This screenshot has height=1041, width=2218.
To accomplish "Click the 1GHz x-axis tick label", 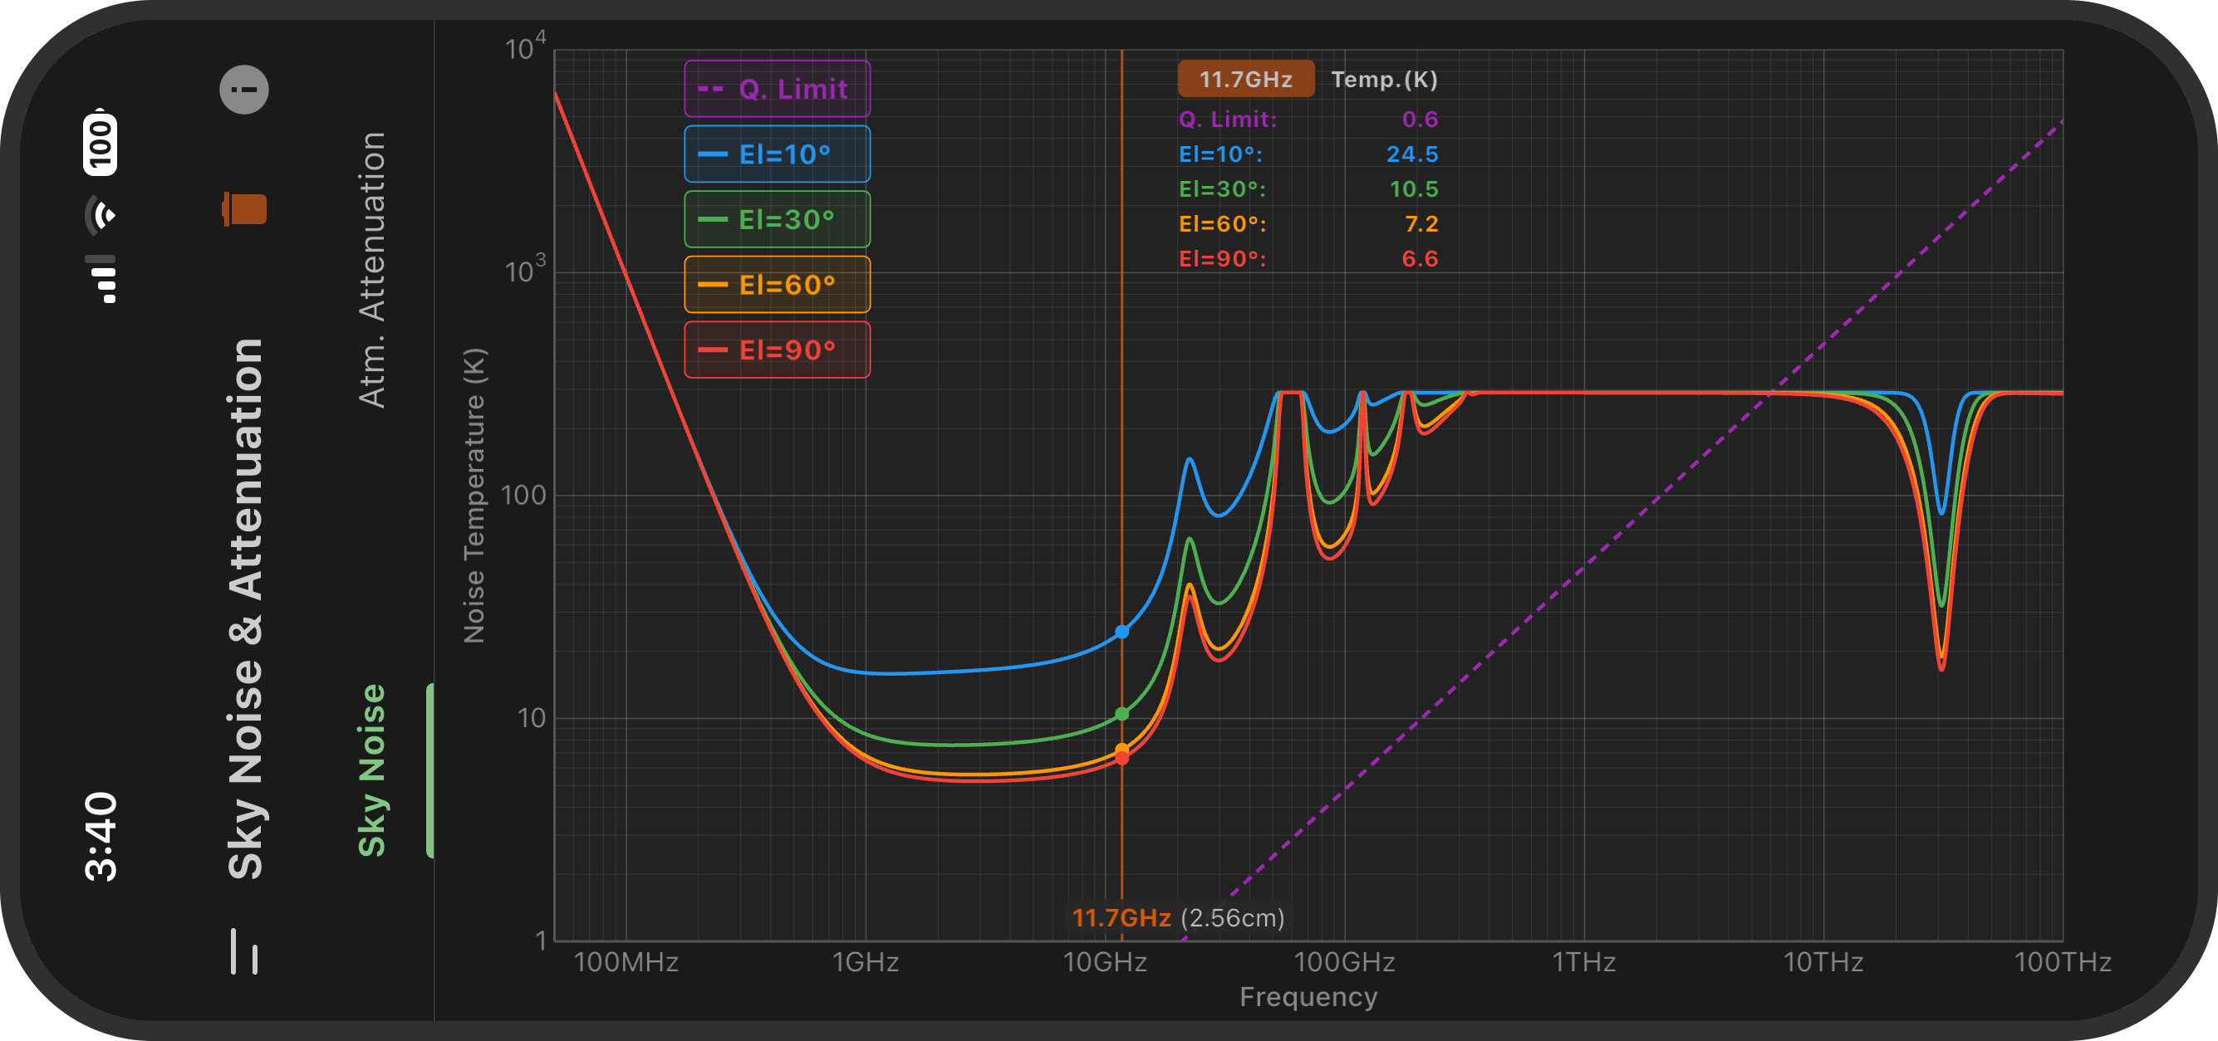I will pyautogui.click(x=866, y=962).
